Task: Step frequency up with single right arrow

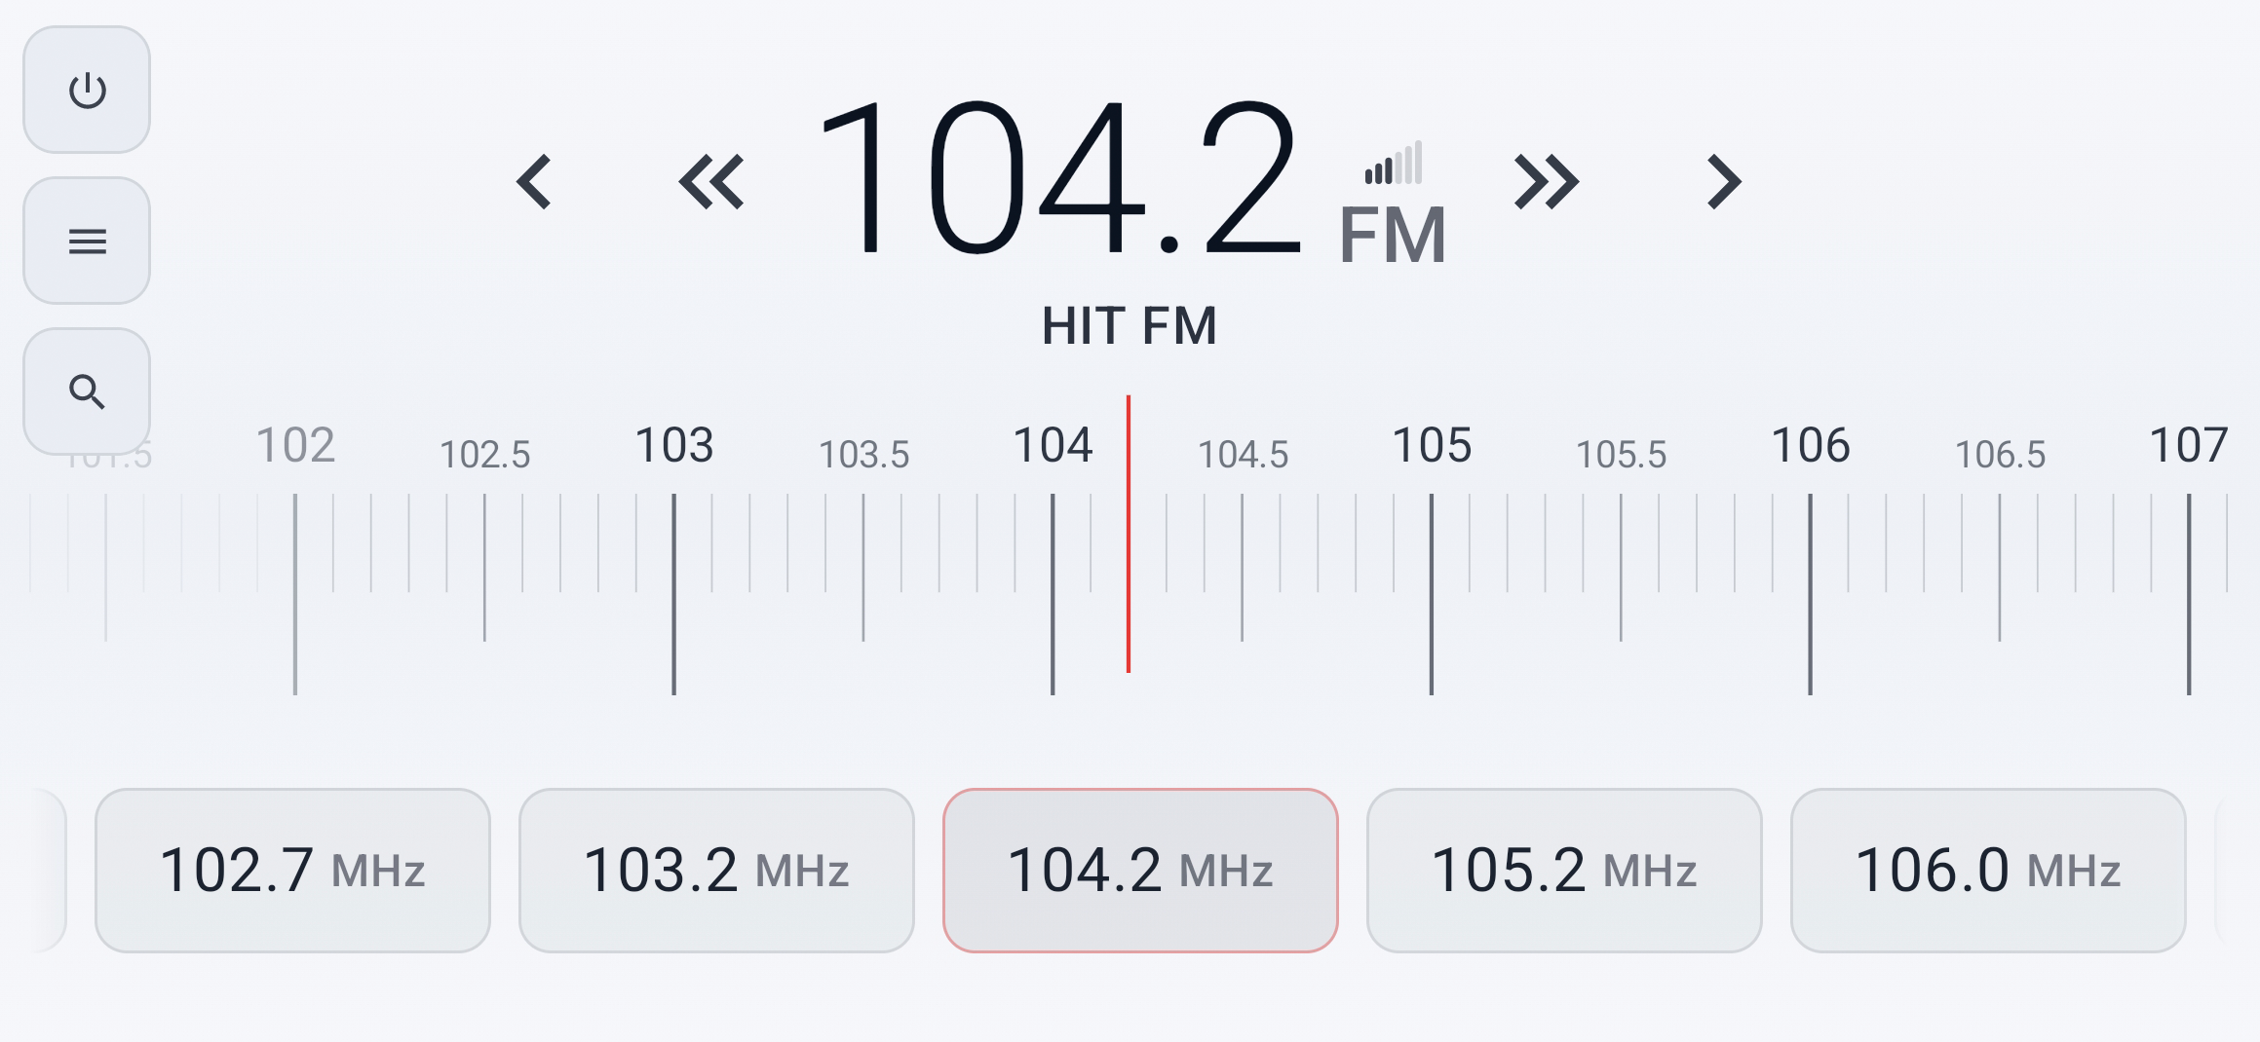Action: tap(1724, 182)
